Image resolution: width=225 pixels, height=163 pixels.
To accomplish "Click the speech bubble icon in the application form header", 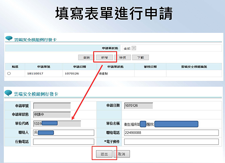I will [8, 93].
